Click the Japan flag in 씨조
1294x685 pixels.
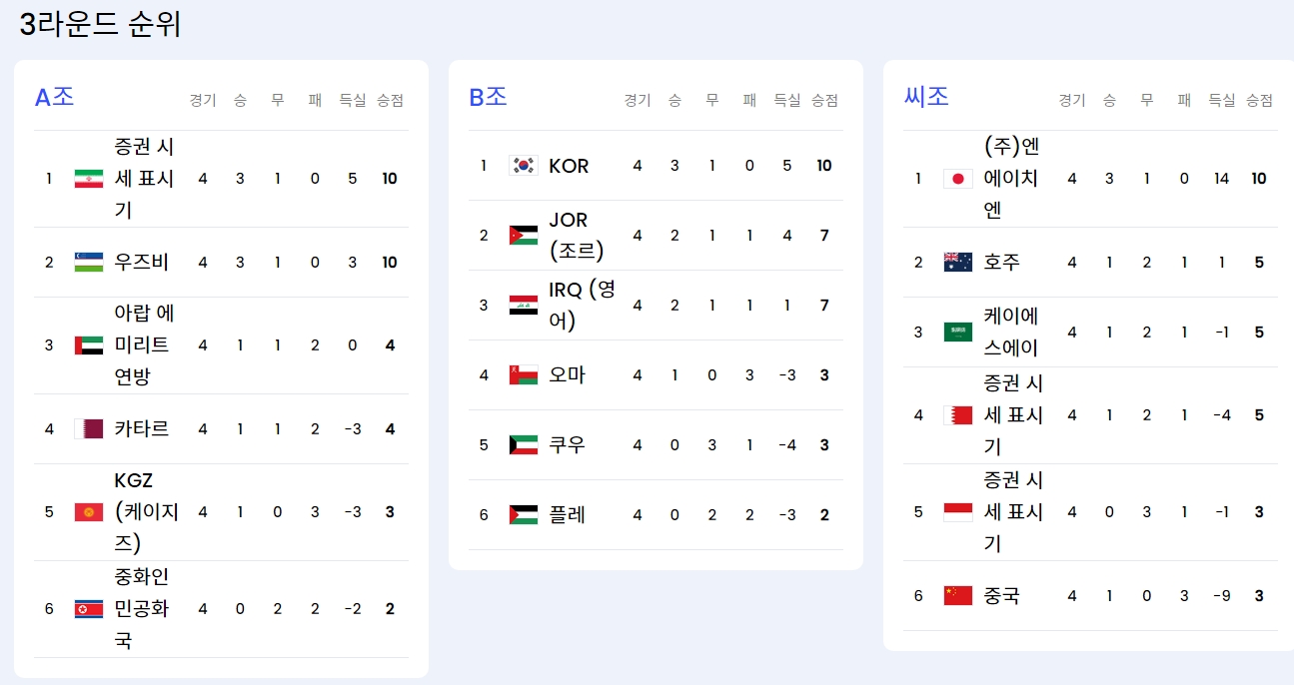point(958,179)
